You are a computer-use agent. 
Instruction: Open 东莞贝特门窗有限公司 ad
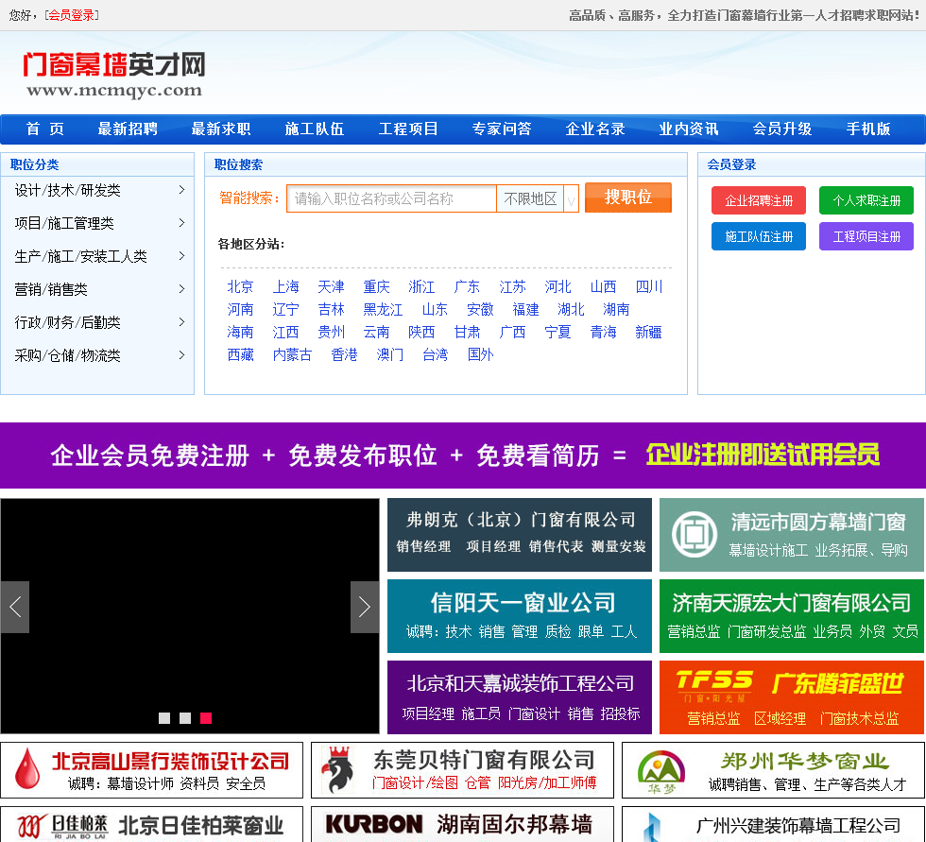(462, 770)
